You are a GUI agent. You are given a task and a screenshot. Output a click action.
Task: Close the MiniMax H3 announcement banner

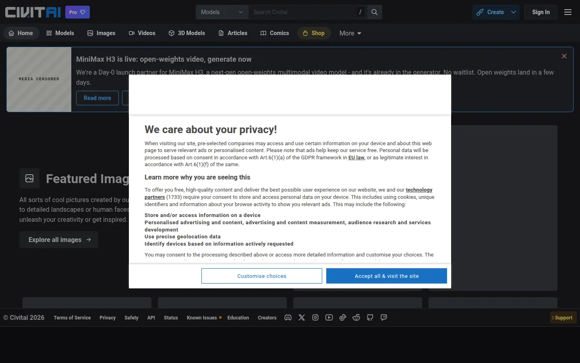tap(564, 56)
